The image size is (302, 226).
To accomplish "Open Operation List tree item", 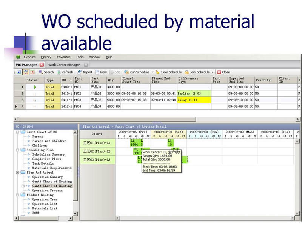I will point(45,204).
